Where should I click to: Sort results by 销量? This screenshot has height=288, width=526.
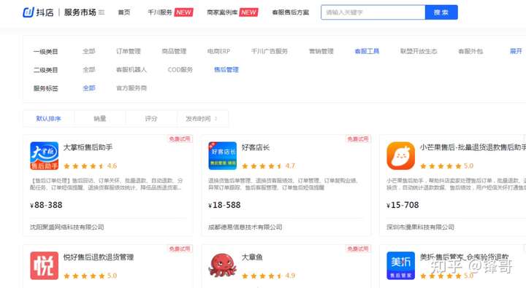pos(100,119)
